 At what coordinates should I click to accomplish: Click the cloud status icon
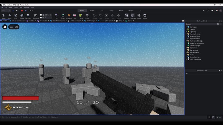point(212,10)
